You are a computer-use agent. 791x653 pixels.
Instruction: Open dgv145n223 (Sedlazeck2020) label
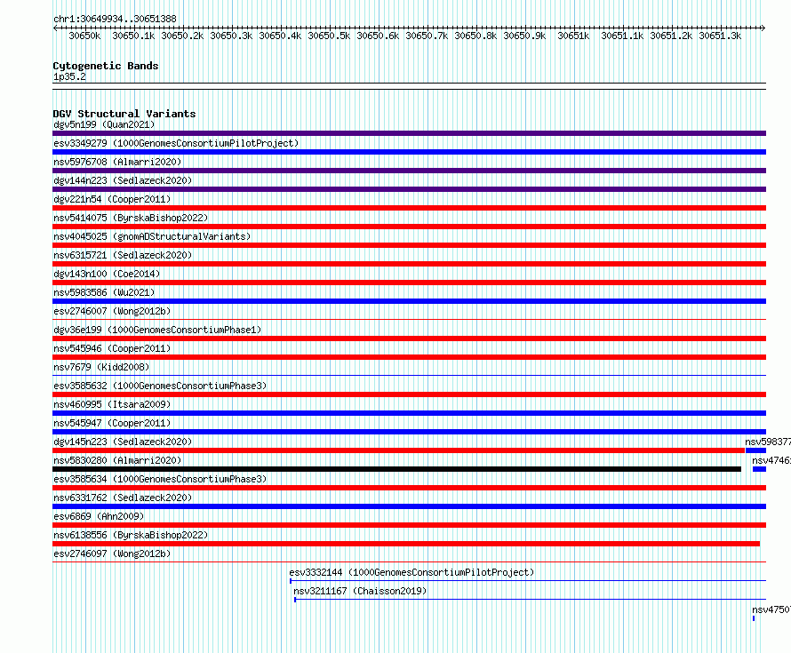[123, 442]
